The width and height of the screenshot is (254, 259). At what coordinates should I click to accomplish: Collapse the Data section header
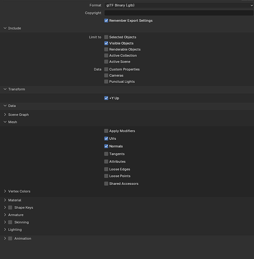[x=5, y=106]
